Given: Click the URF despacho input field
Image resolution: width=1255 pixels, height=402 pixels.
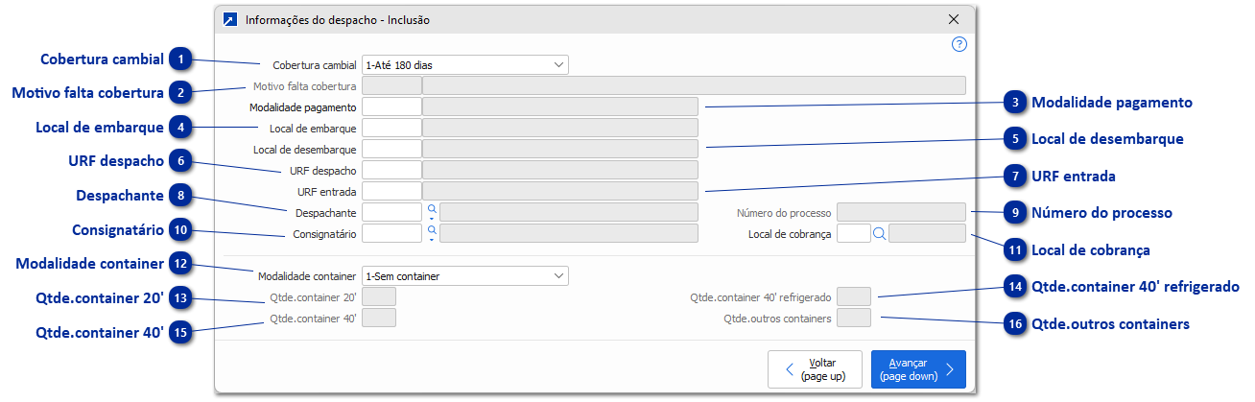Looking at the screenshot, I should click(391, 170).
